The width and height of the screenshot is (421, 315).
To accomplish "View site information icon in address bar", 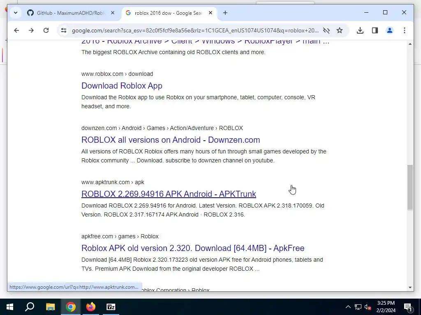I will point(64,30).
